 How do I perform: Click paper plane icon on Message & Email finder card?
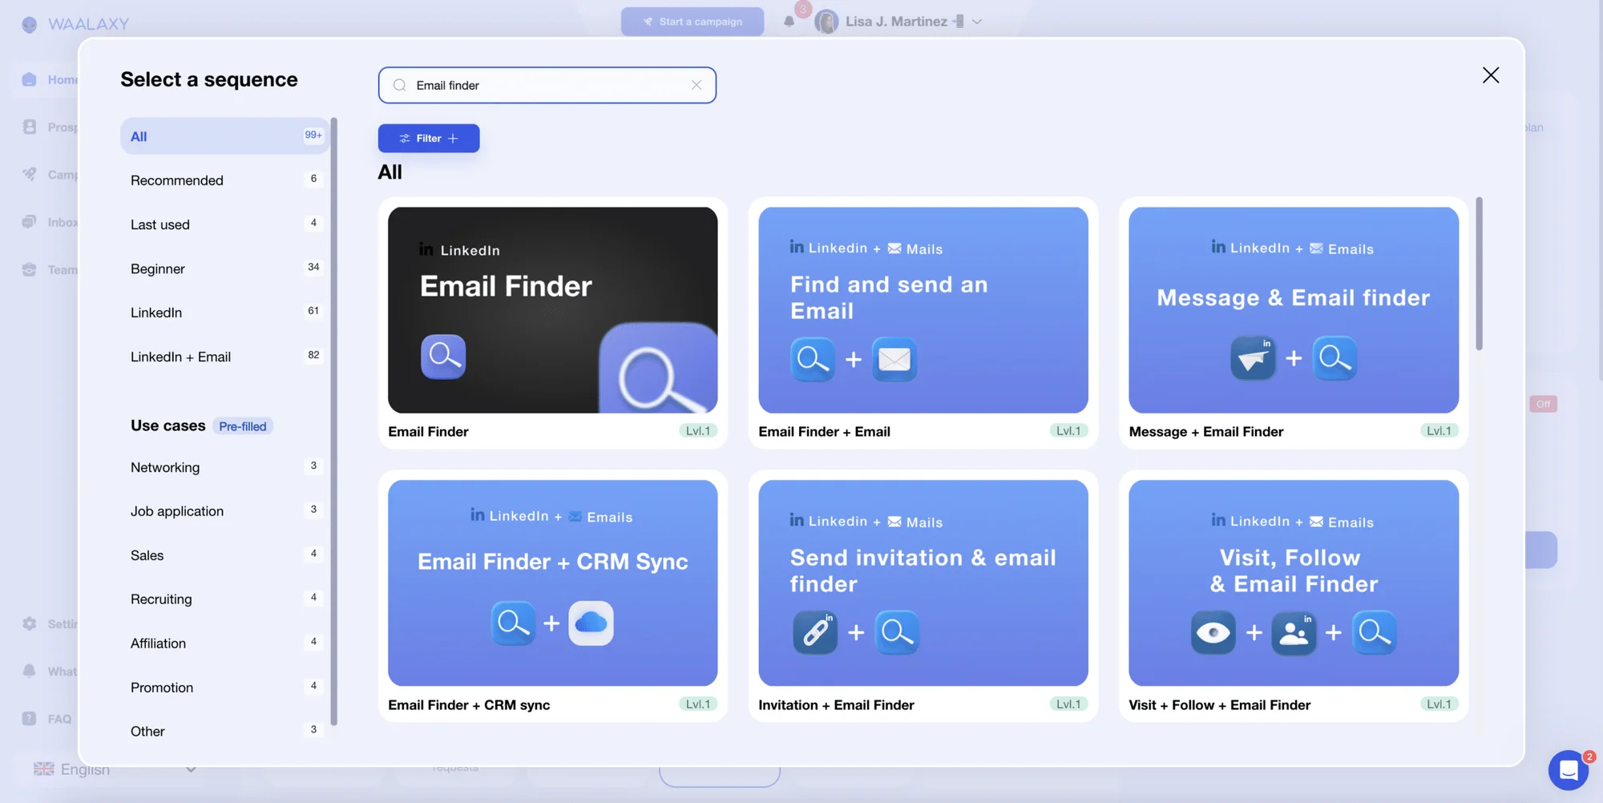tap(1253, 358)
